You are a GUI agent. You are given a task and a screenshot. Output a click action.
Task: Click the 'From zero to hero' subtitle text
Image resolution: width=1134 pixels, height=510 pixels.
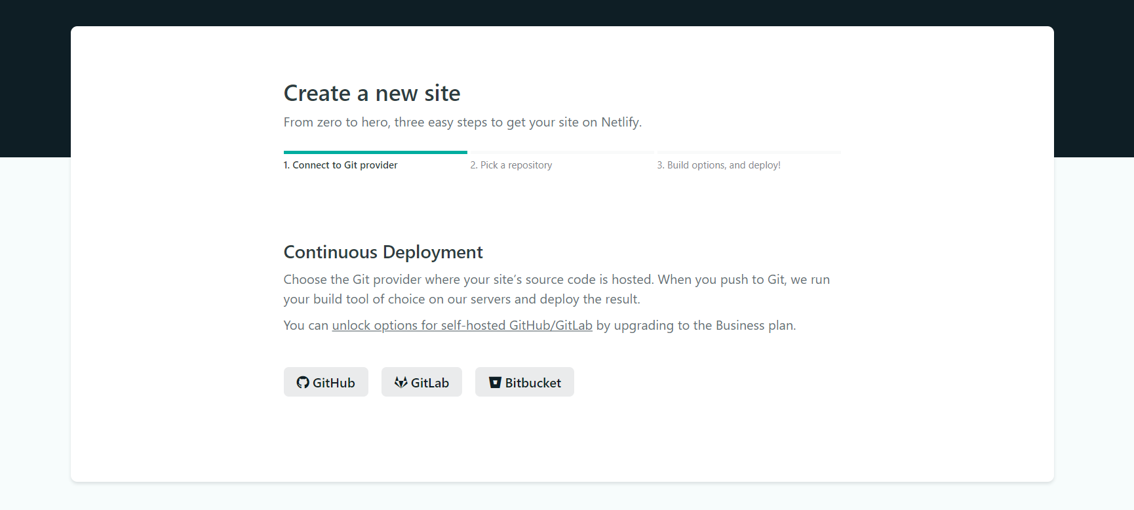pyautogui.click(x=463, y=123)
